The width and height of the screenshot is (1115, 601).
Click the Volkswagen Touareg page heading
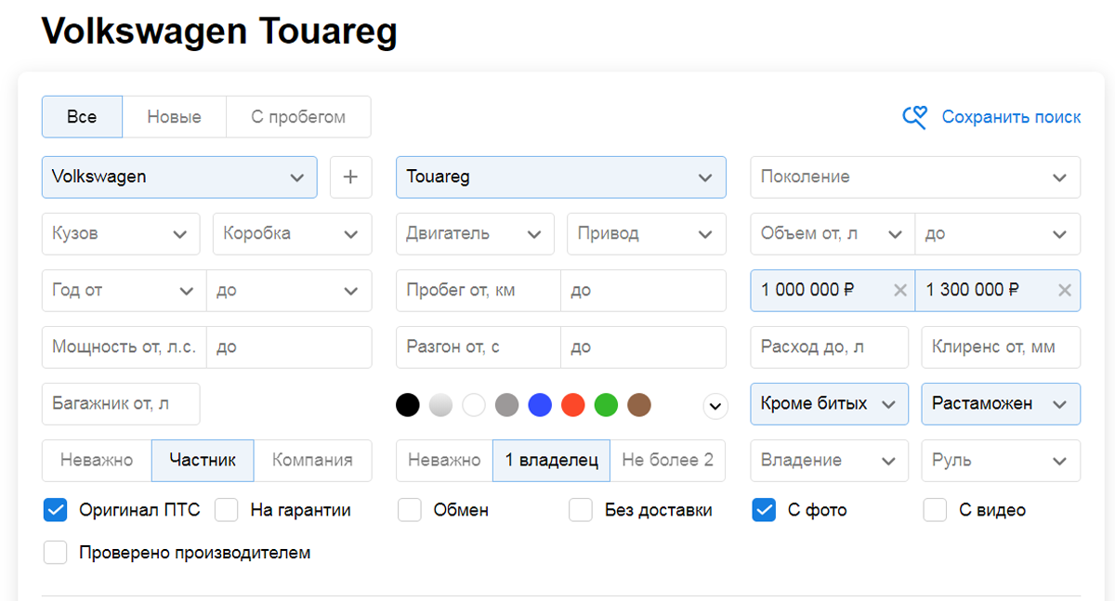click(x=219, y=32)
